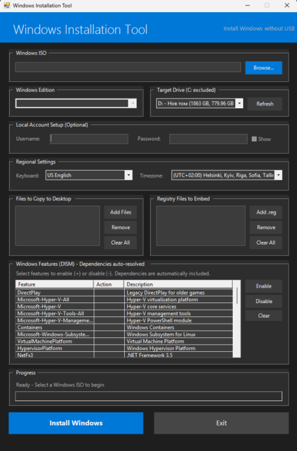Select the Microsoft-Hyper-V-Tools-All row
297x451 pixels.
124,313
